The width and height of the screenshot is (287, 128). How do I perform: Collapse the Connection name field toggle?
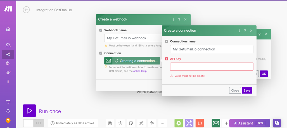click(167, 41)
